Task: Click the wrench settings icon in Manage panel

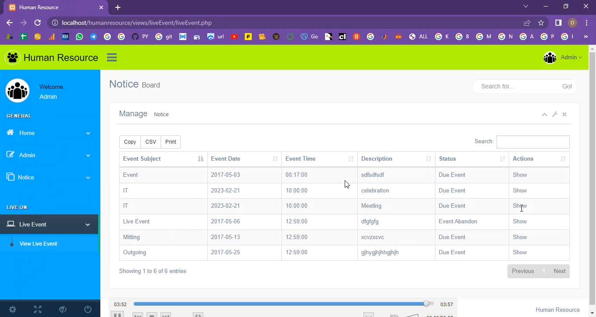Action: 555,114
